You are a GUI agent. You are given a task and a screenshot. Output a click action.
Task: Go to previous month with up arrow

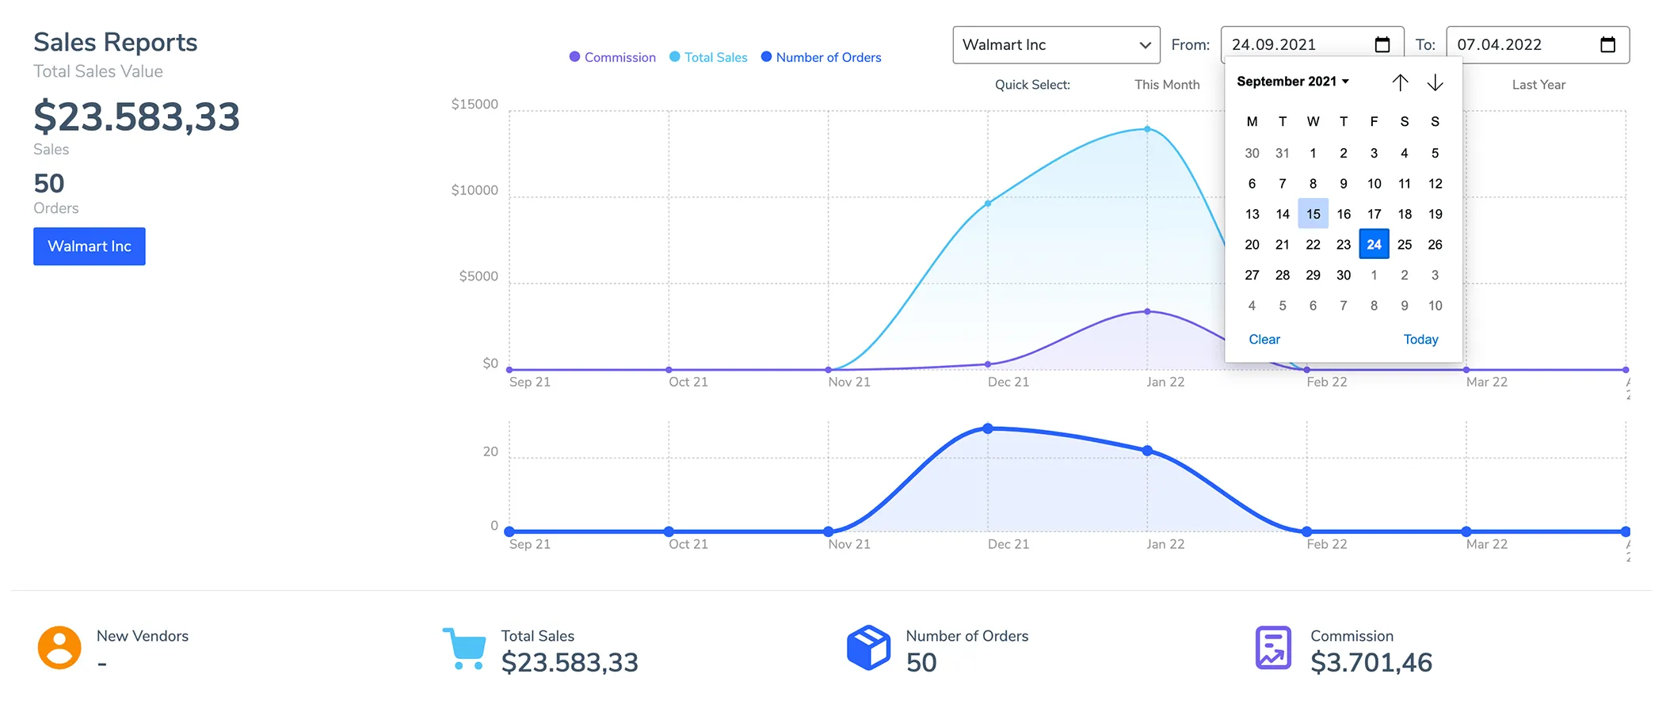[x=1400, y=82]
